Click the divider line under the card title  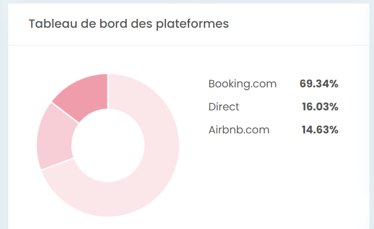point(188,45)
